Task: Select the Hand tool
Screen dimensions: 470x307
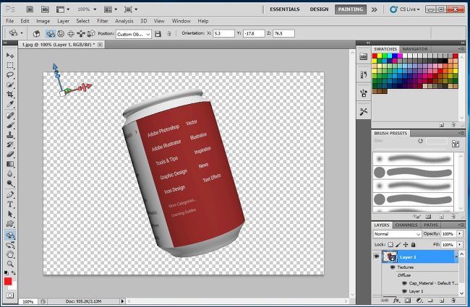Action: click(10, 254)
